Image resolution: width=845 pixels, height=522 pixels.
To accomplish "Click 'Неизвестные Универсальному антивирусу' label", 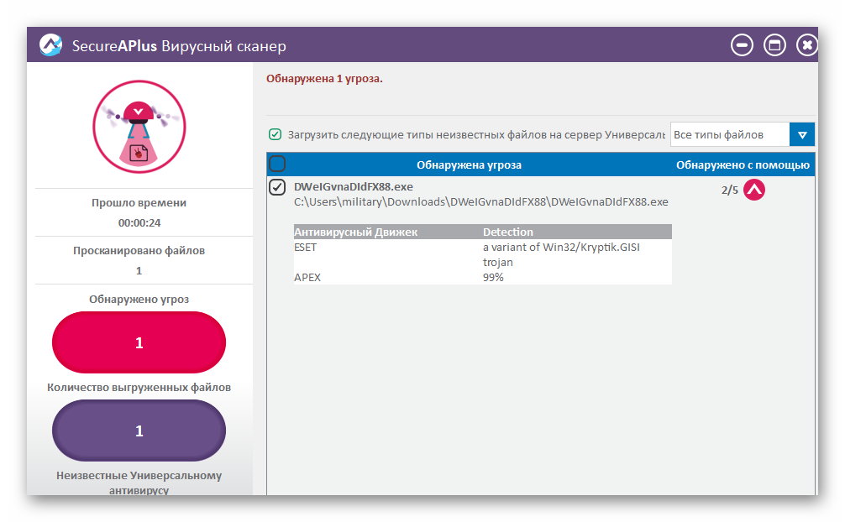I will (139, 483).
